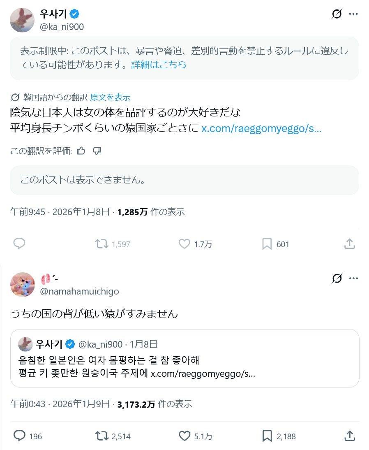Share the first post via the share icon

click(x=349, y=244)
